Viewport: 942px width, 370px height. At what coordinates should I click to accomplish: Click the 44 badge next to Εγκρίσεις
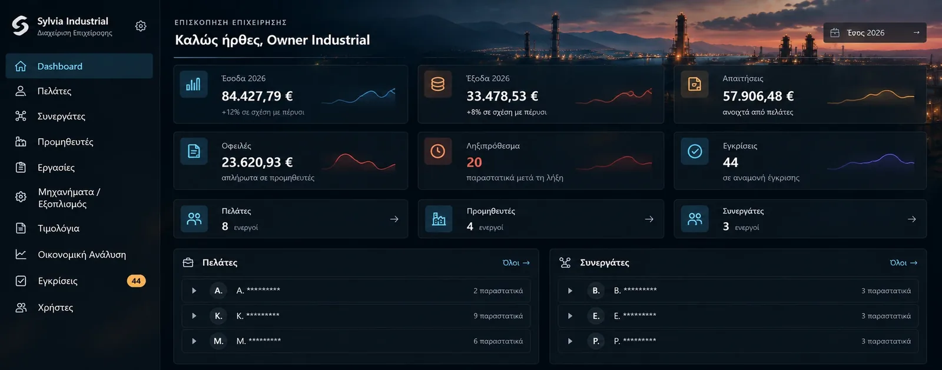click(x=136, y=281)
